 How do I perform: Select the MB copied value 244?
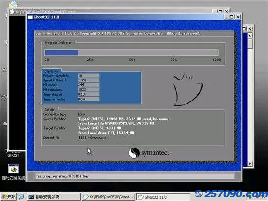click(89, 85)
